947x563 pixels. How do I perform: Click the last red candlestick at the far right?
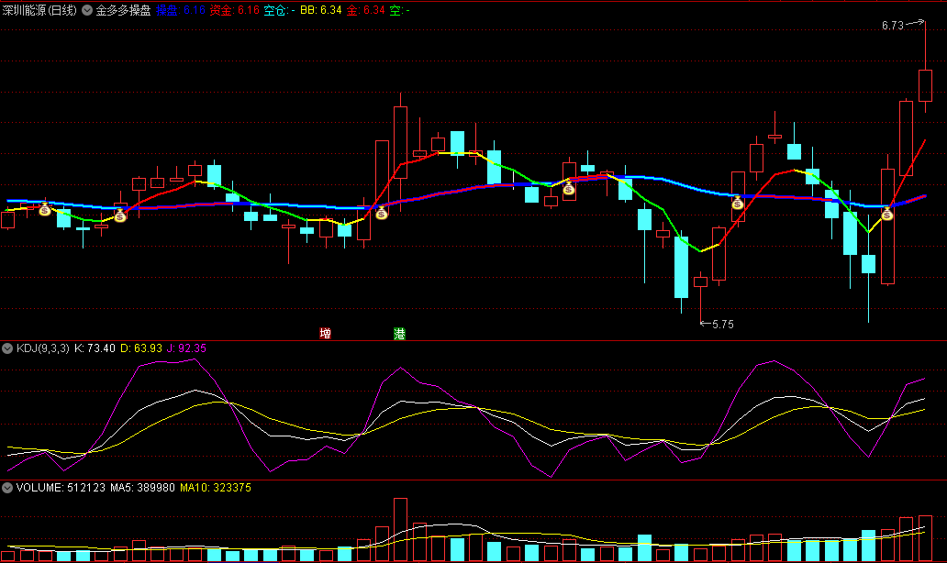click(x=925, y=84)
